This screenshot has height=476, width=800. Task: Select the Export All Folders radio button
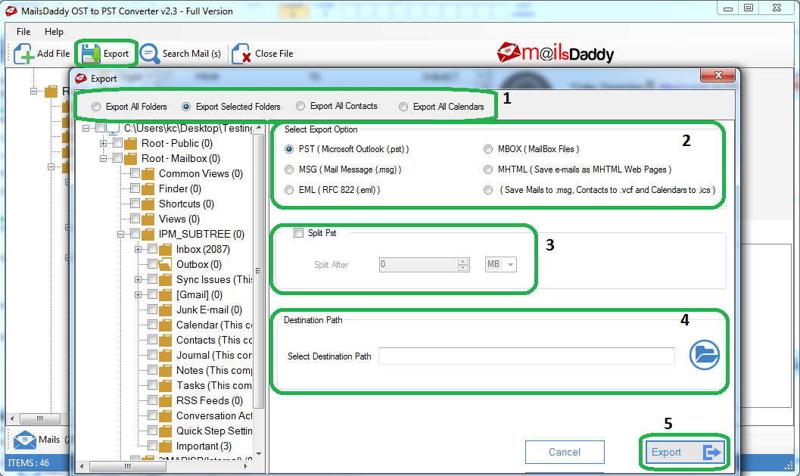96,107
